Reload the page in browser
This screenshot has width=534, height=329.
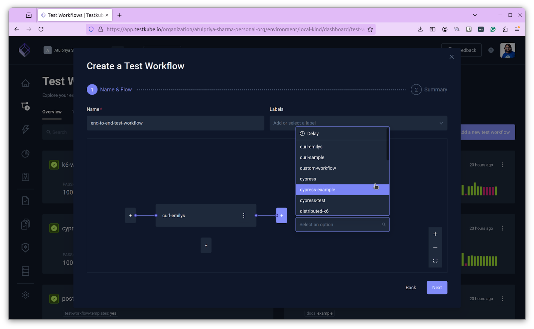pyautogui.click(x=41, y=29)
